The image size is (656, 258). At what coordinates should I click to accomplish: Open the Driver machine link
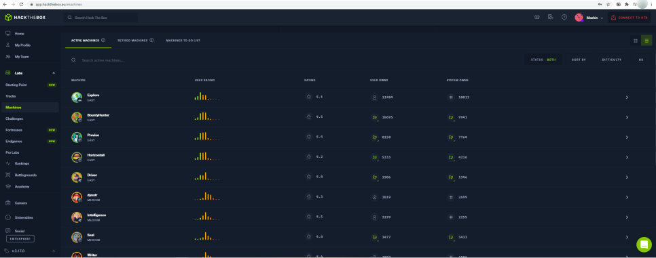pos(92,175)
